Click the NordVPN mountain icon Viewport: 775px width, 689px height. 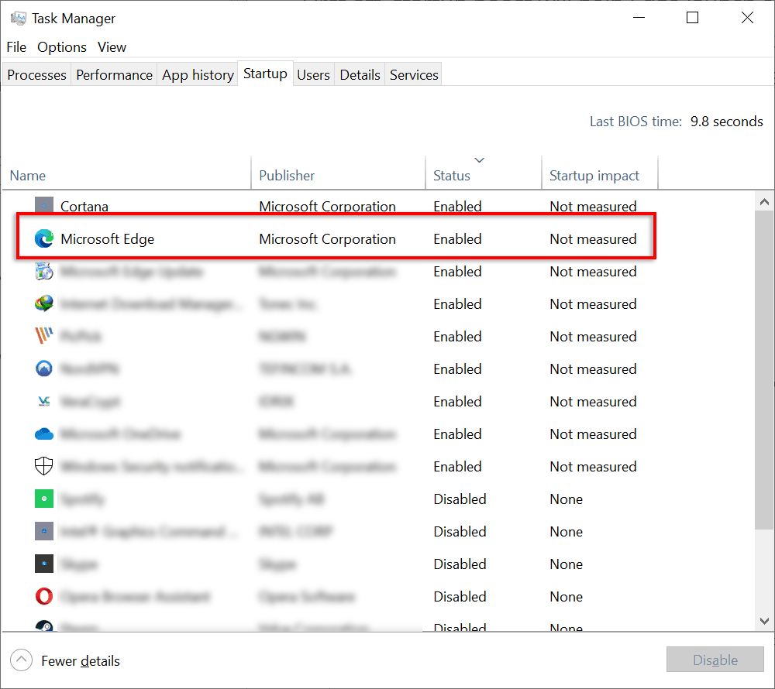(x=44, y=368)
